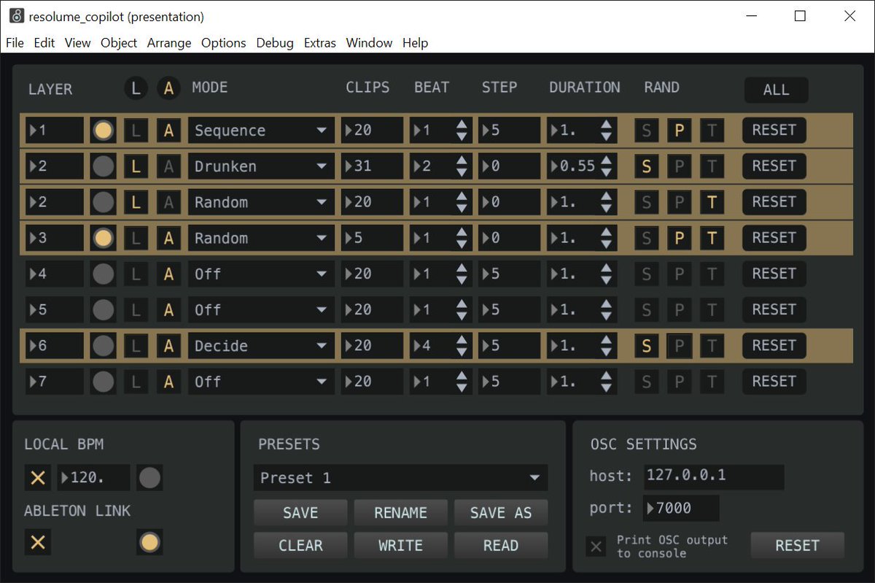Image resolution: width=875 pixels, height=583 pixels.
Task: Toggle the T button in layer 3 row
Action: pyautogui.click(x=712, y=238)
